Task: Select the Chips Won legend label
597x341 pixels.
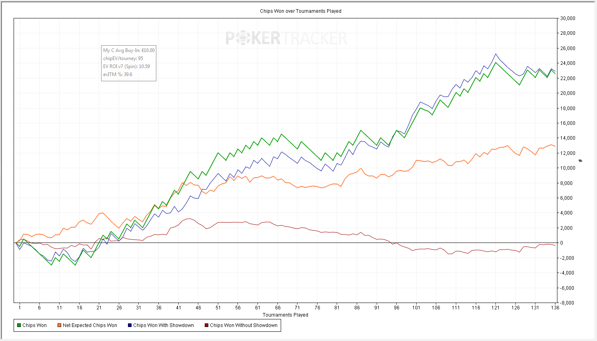Action: tap(34, 325)
